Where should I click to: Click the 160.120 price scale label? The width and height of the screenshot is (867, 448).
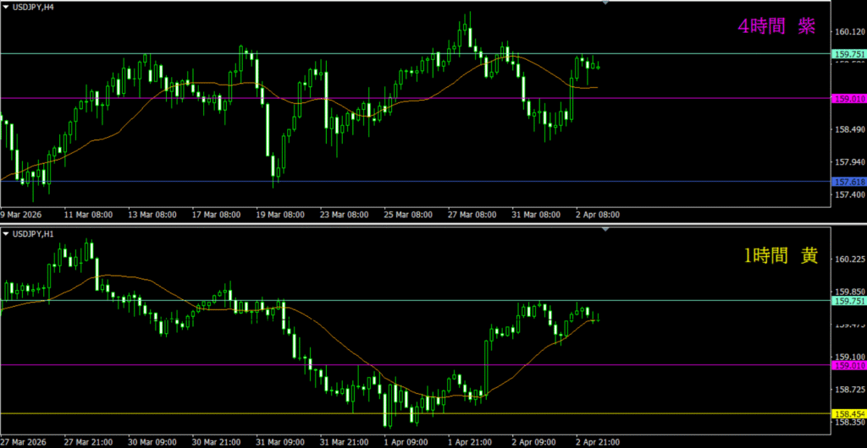pyautogui.click(x=849, y=32)
